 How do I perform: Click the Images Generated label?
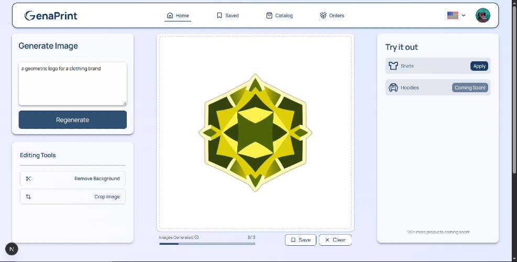coord(176,237)
